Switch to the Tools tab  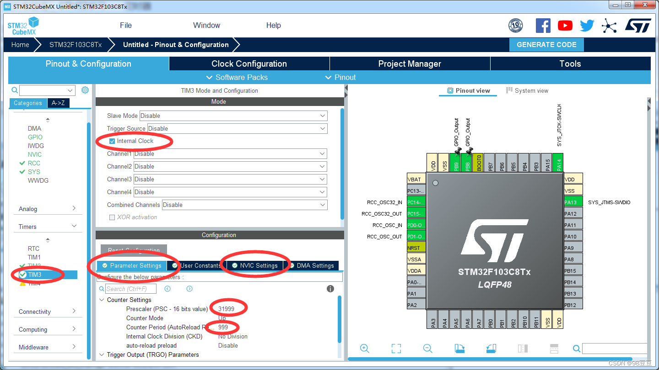pos(570,63)
